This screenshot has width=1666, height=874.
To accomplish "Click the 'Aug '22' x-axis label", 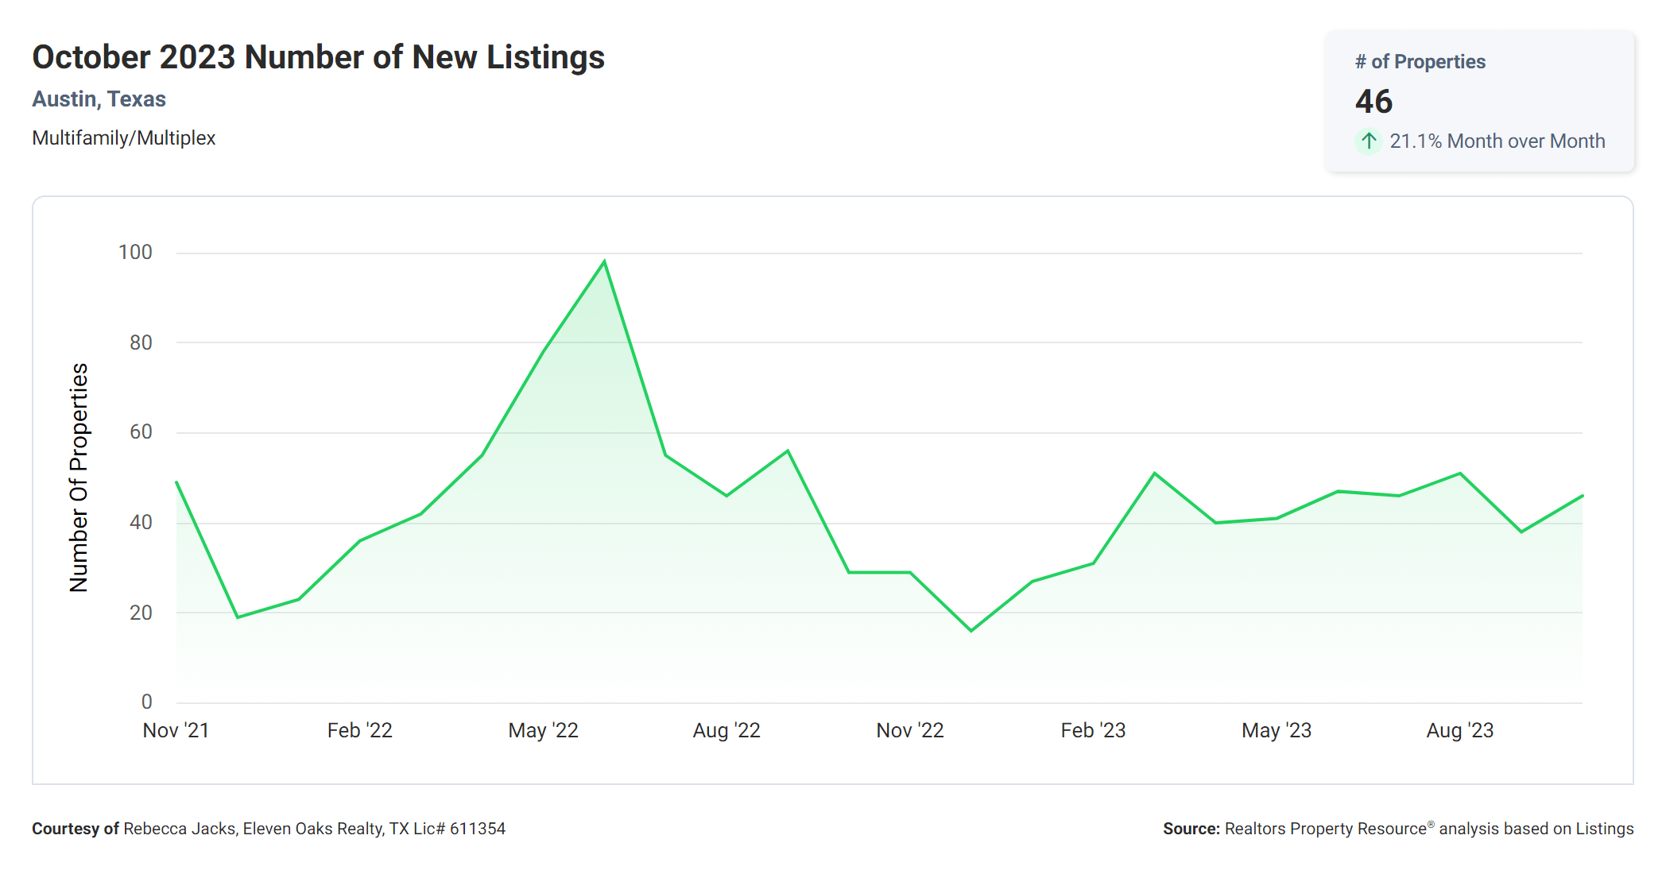I will (x=726, y=730).
